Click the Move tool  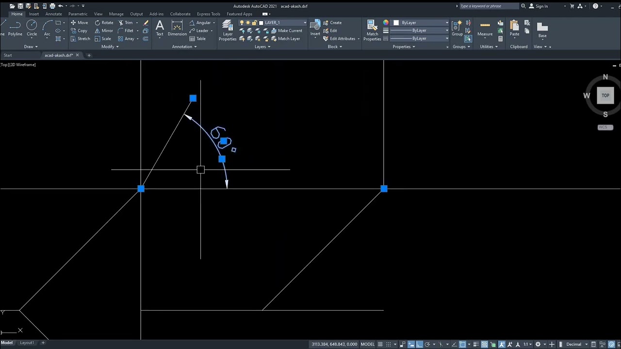pyautogui.click(x=79, y=23)
